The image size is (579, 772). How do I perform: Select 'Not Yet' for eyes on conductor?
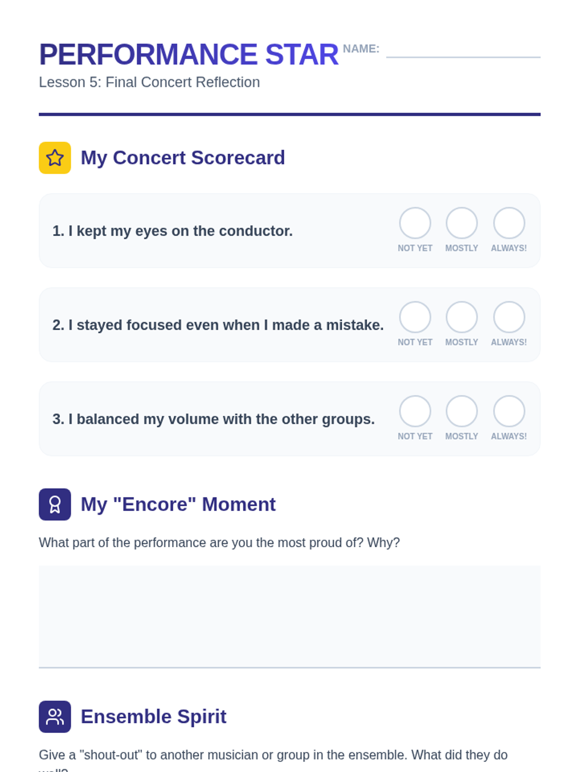(415, 223)
